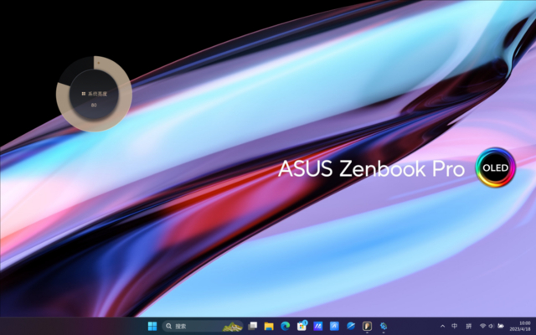Open the clock and date 10:00
This screenshot has height=335, width=536.
click(x=520, y=326)
